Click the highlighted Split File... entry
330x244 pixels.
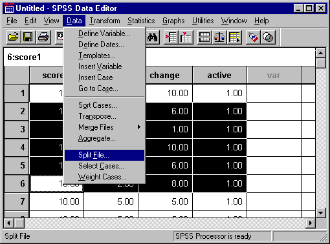pyautogui.click(x=104, y=155)
